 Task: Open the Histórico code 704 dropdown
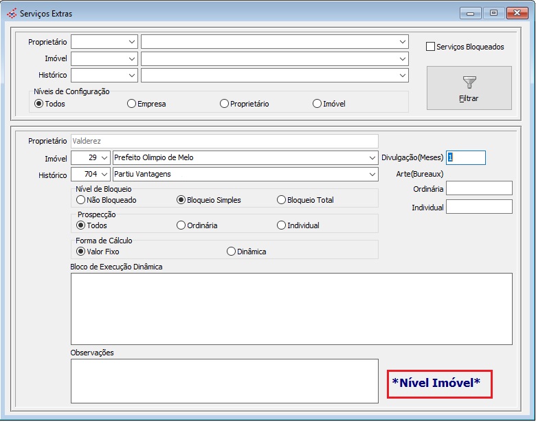[104, 175]
